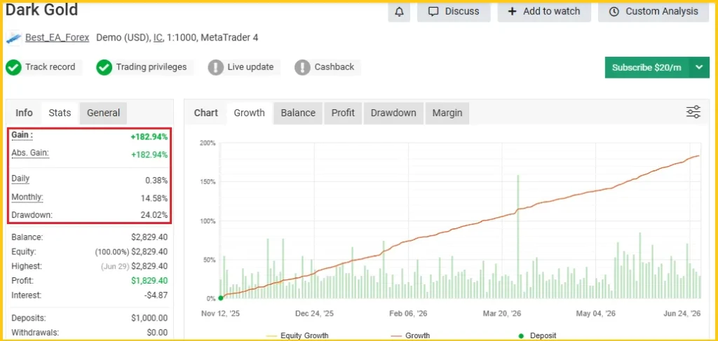
Task: Click the Monthly label
Action: [27, 197]
